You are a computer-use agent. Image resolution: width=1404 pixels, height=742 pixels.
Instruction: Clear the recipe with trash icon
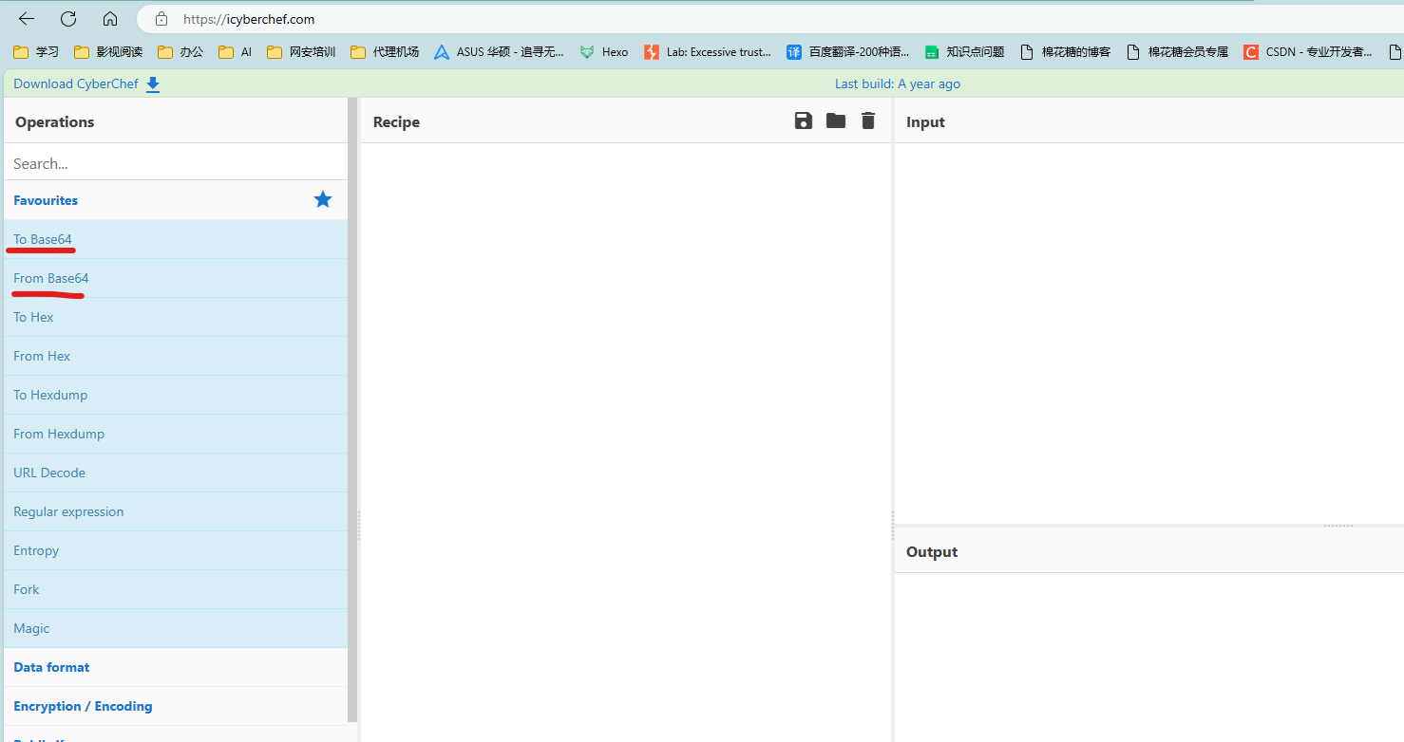point(868,121)
